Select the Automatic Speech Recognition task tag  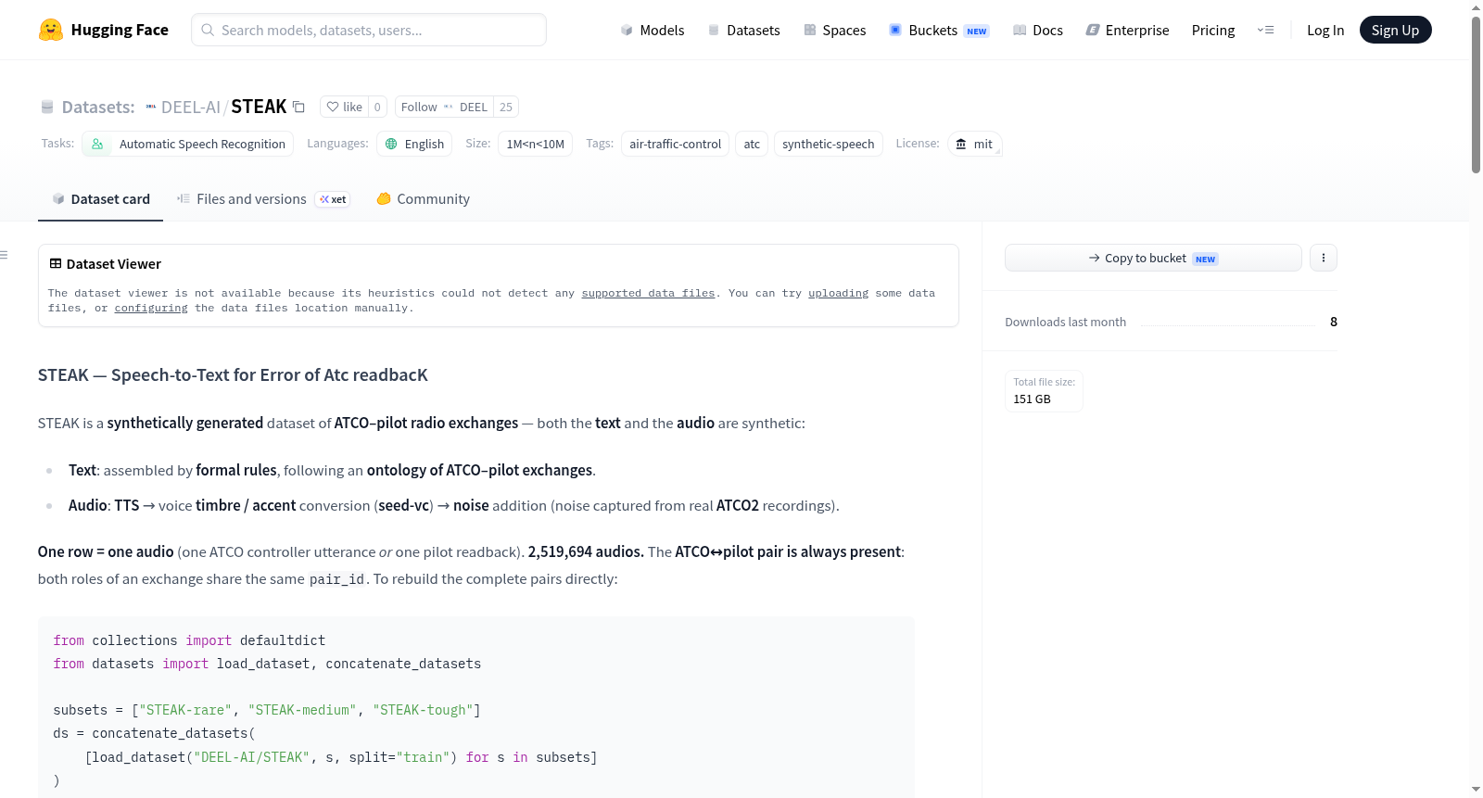tap(188, 144)
